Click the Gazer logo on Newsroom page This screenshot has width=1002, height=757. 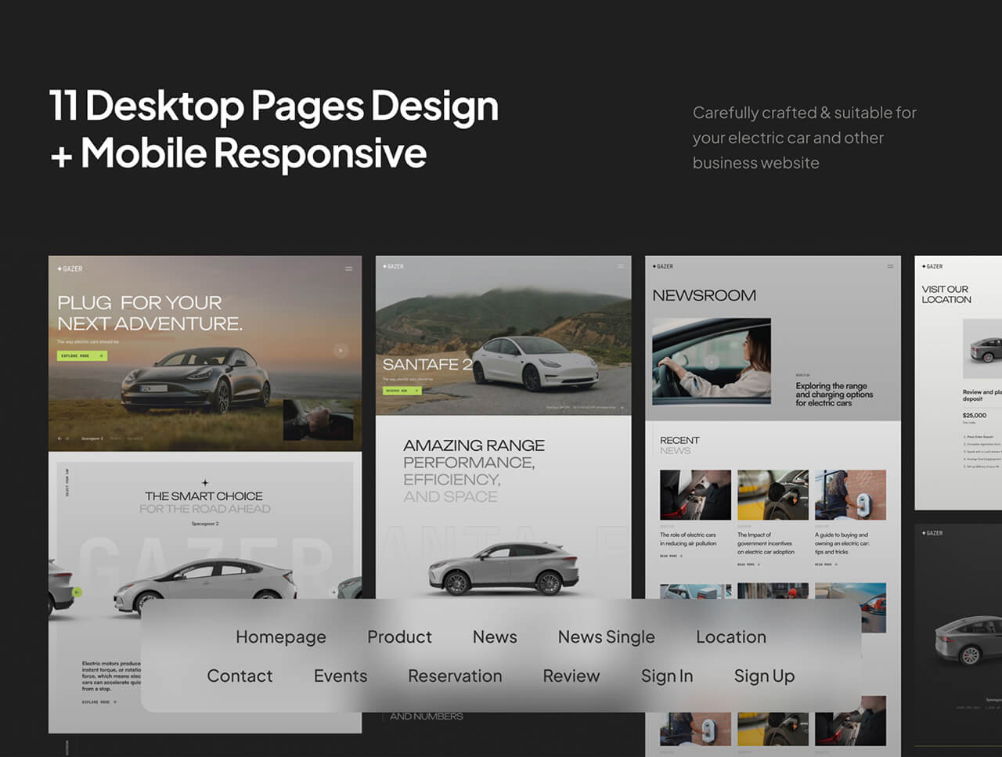pos(663,266)
